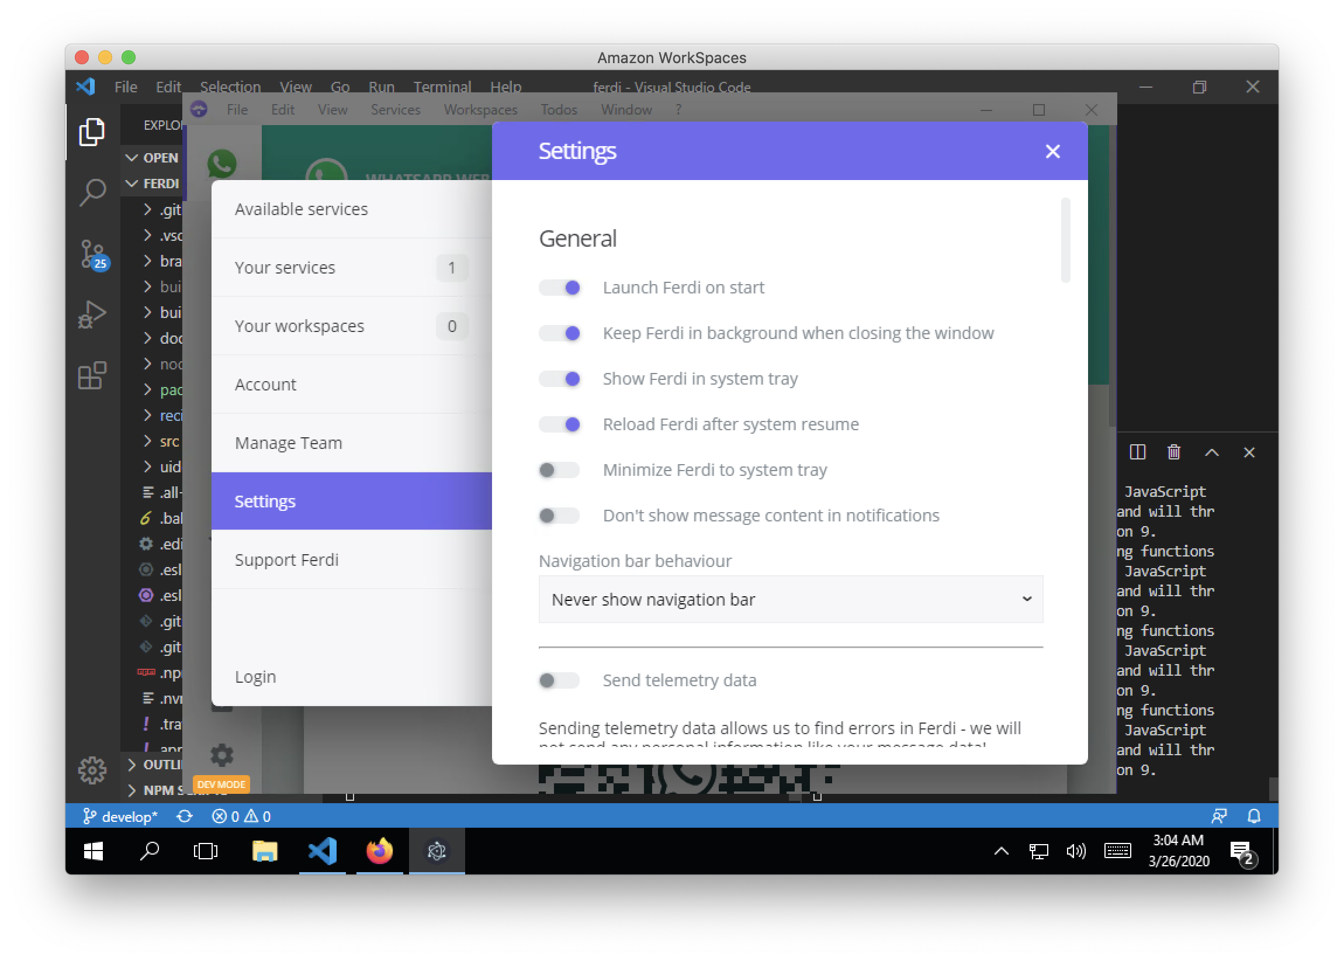
Task: Select the WhatsApp service icon in Ferdi sidebar
Action: 222,164
